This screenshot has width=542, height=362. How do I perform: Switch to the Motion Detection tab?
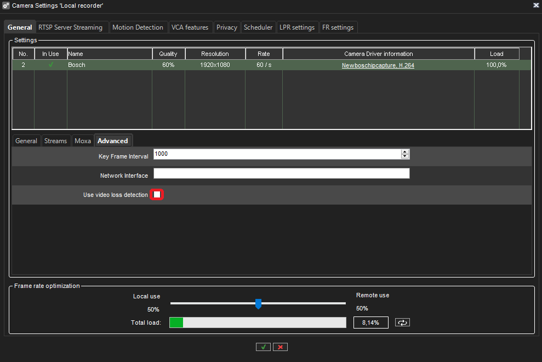pos(138,27)
